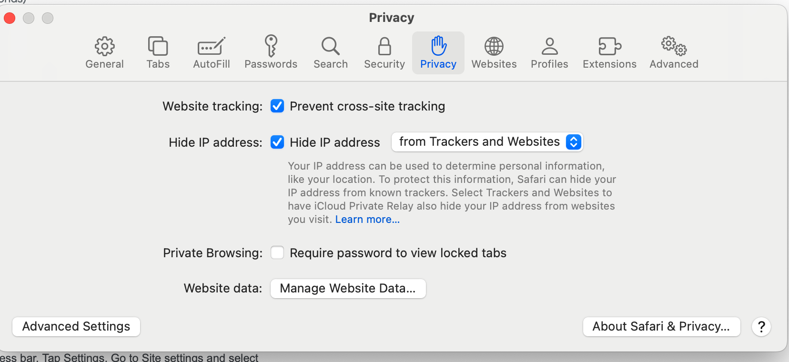Open AutoFill preferences

point(211,52)
